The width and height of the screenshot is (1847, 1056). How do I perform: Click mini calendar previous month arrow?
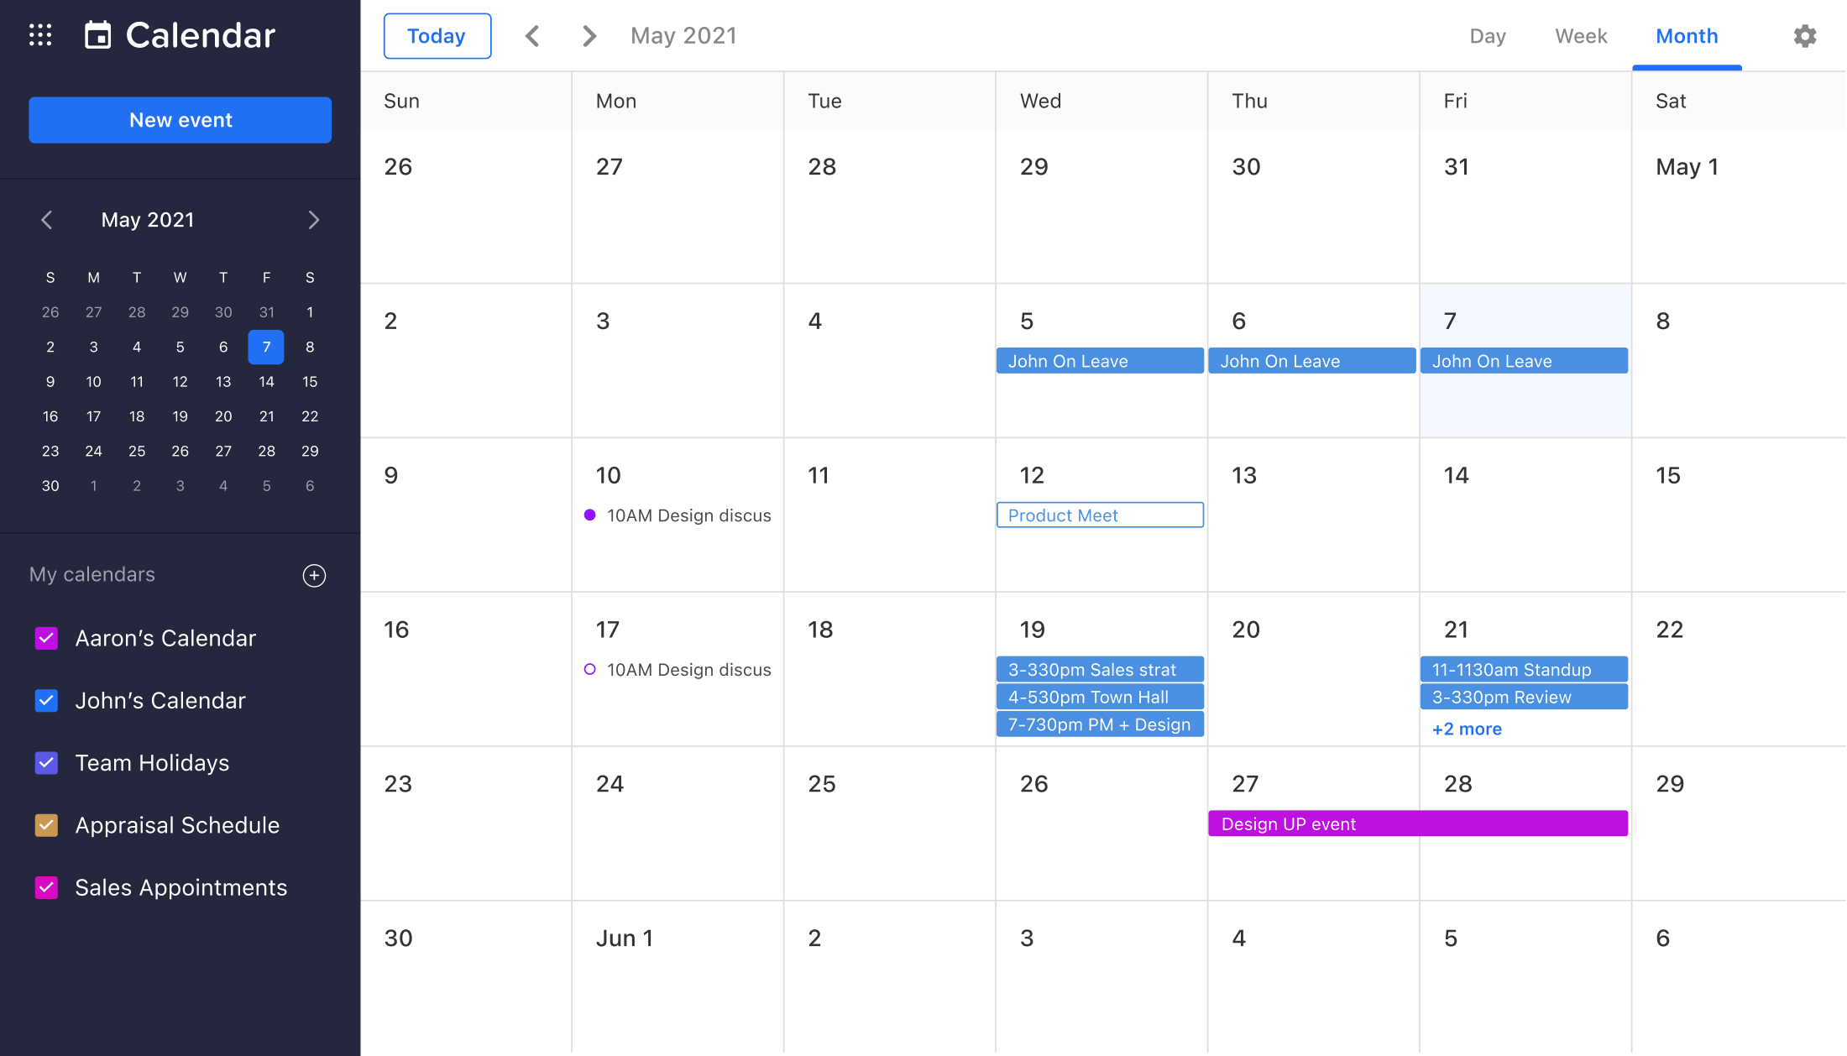44,219
